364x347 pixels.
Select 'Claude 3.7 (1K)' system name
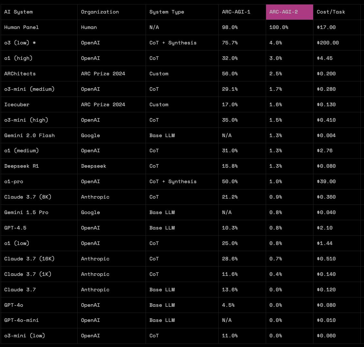[28, 274]
